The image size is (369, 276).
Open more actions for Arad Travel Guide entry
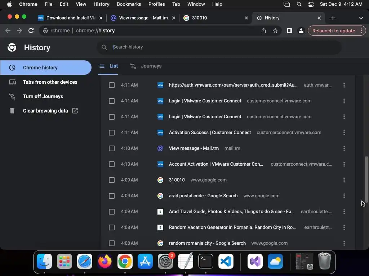pos(344,212)
